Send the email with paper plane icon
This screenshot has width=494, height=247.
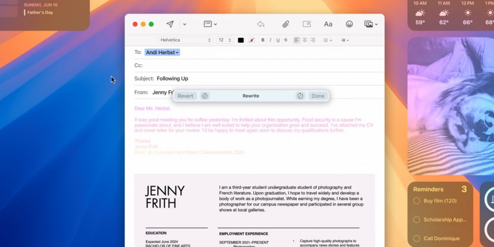click(170, 24)
